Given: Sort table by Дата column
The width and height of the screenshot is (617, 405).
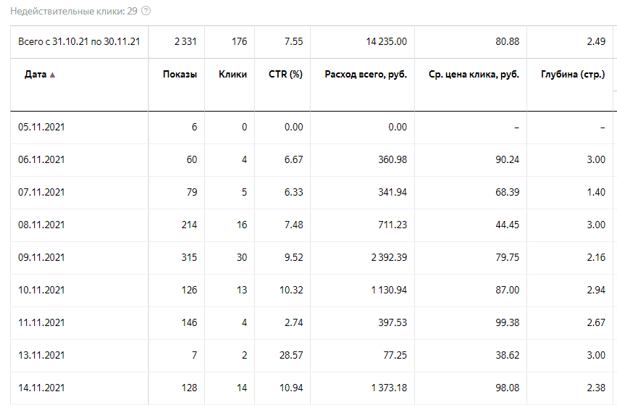Looking at the screenshot, I should click(x=36, y=75).
